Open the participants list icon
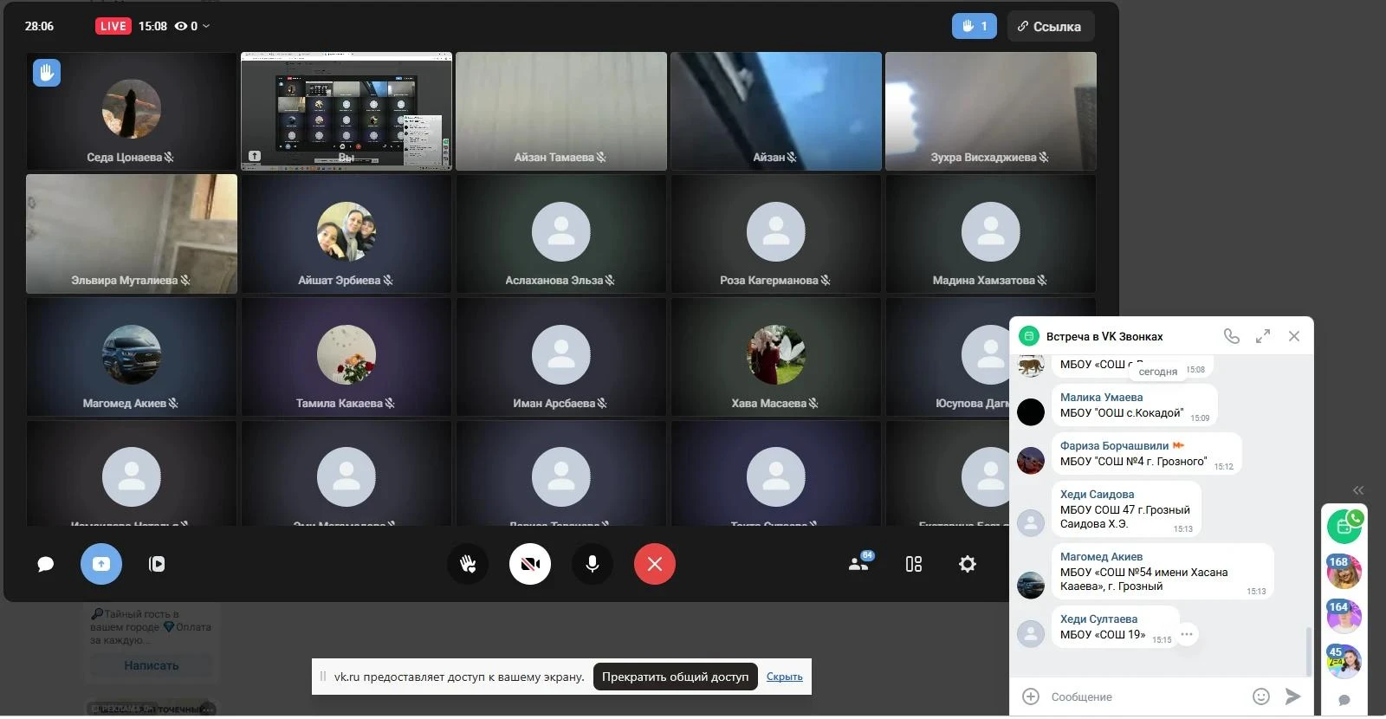Viewport: 1386px width, 719px height. click(x=859, y=563)
